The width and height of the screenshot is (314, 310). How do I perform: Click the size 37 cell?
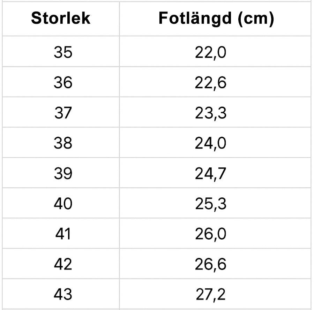(x=63, y=113)
